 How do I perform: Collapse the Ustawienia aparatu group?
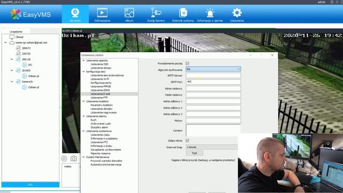84,61
